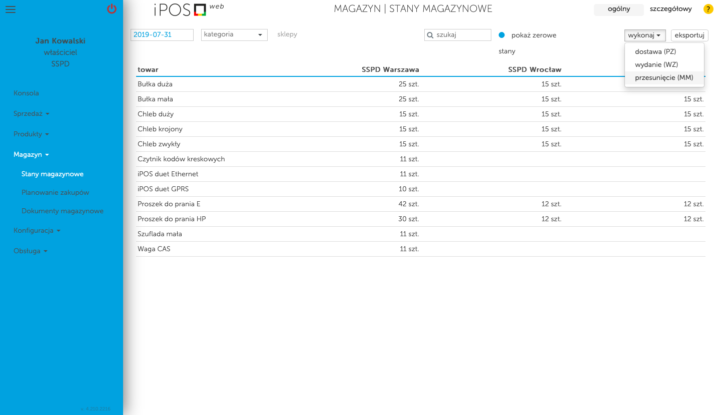Open the hamburger navigation menu

[x=10, y=9]
